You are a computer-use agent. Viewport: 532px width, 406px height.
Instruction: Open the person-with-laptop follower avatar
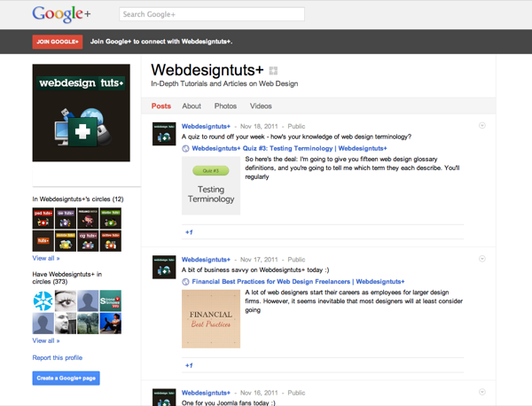coord(111,324)
